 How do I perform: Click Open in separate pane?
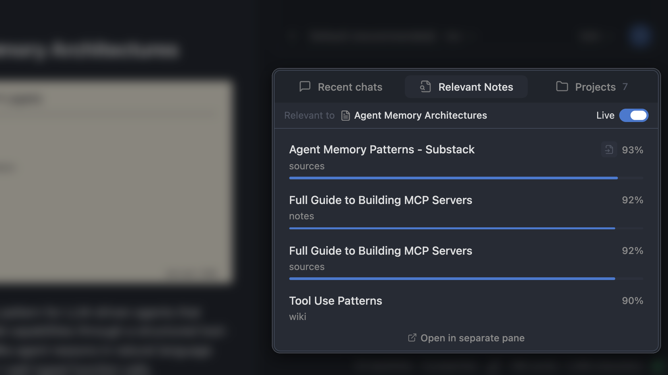tap(466, 338)
